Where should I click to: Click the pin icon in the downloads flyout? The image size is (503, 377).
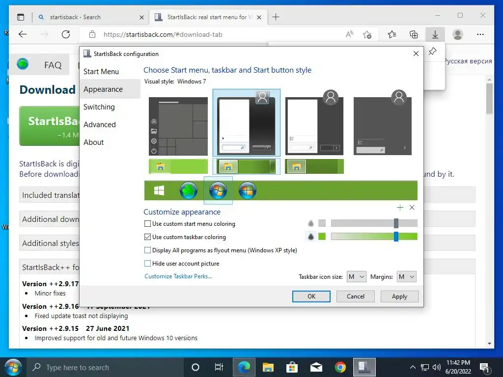coord(432,51)
